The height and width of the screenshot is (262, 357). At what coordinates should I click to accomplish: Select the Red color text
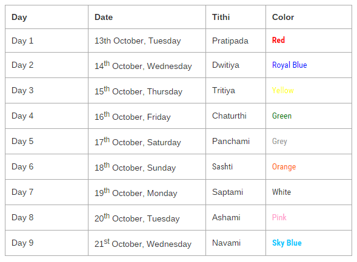(278, 40)
